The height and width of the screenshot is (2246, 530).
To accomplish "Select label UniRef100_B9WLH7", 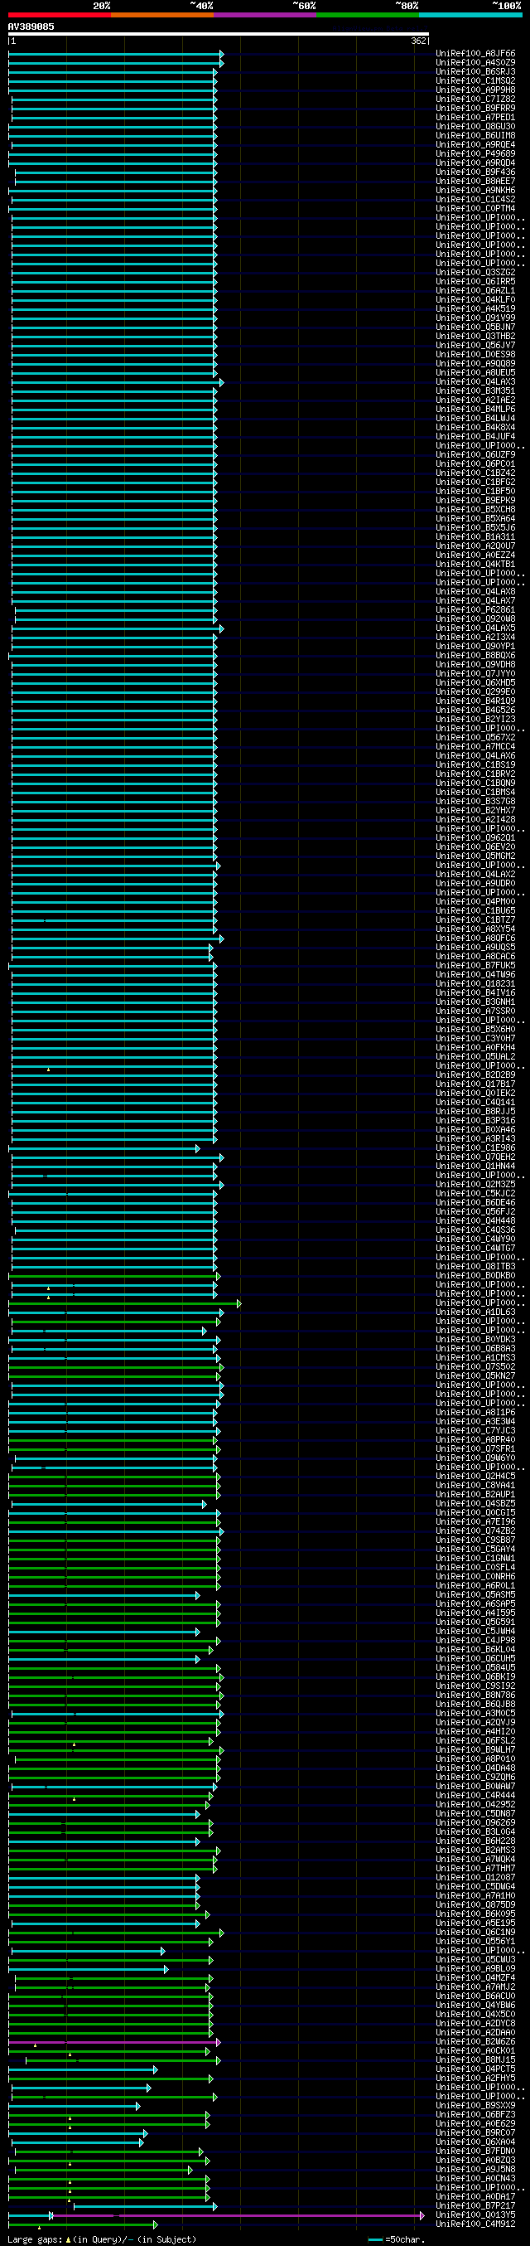I will 475,1749.
